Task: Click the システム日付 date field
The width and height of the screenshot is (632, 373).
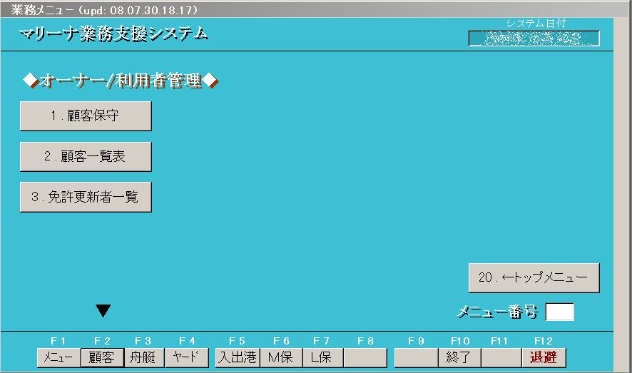Action: click(x=534, y=39)
